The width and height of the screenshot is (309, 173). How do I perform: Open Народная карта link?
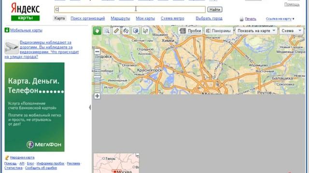pyautogui.click(x=22, y=158)
